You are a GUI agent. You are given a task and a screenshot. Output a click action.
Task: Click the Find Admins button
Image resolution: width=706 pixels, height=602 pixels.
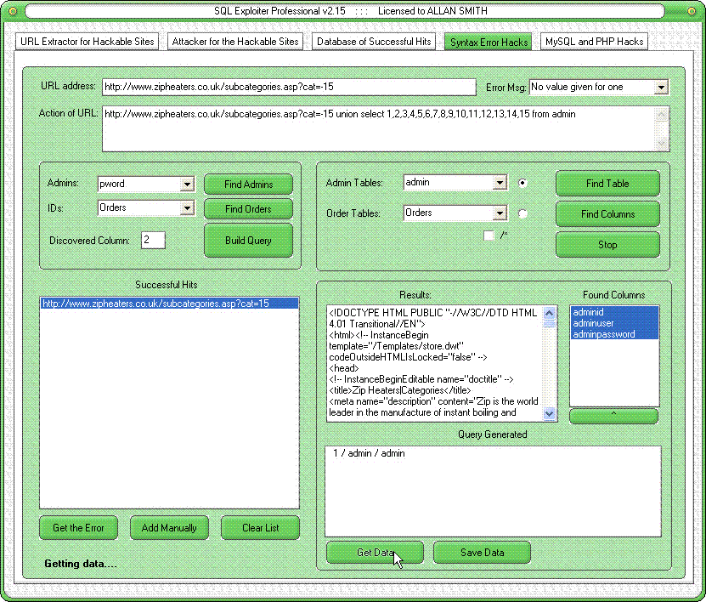249,185
